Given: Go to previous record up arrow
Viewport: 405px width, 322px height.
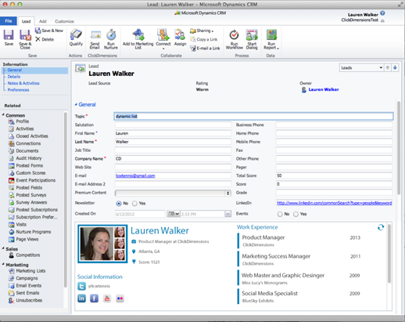Looking at the screenshot, I should click(388, 67).
